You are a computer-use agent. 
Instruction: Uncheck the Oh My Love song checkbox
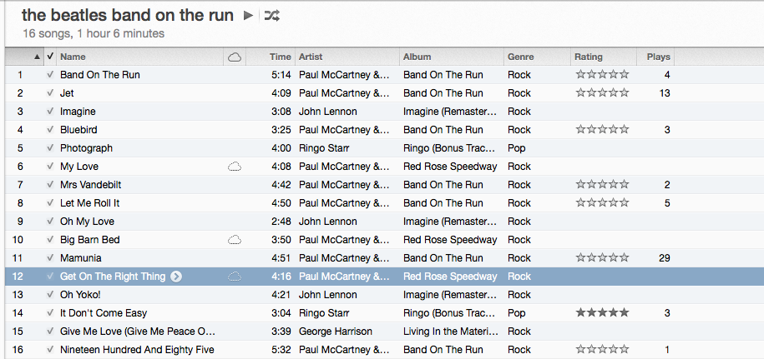(50, 222)
